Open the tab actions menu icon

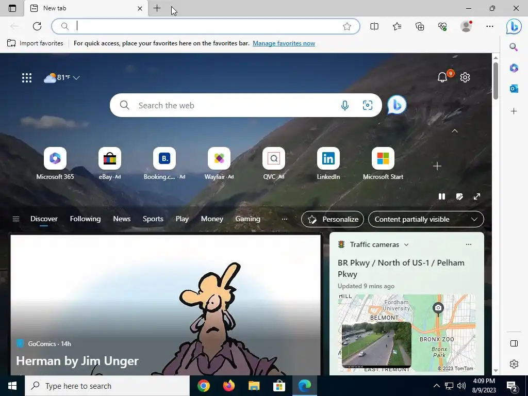coord(12,8)
